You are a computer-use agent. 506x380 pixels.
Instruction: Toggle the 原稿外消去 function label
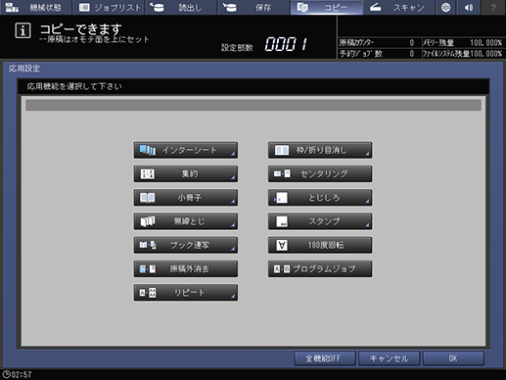[x=189, y=269]
